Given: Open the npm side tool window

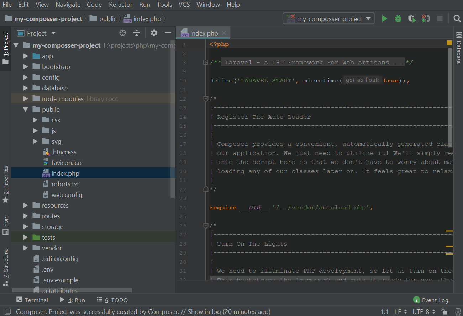Looking at the screenshot, I should pos(5,225).
